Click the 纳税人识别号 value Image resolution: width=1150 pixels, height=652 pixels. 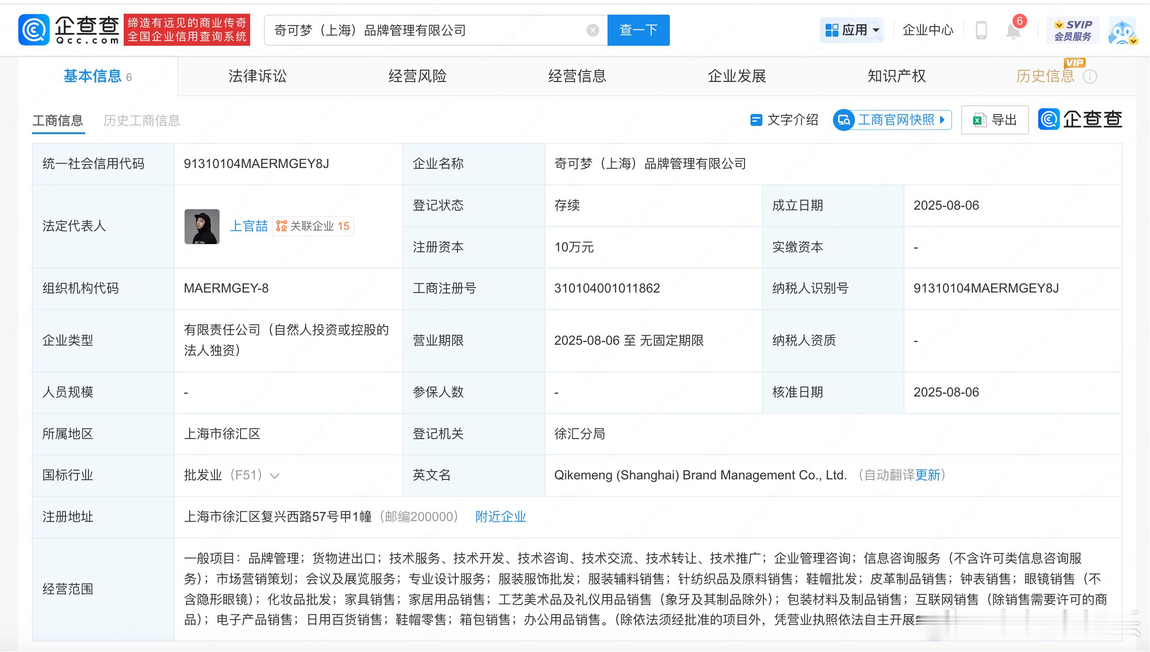click(x=986, y=288)
